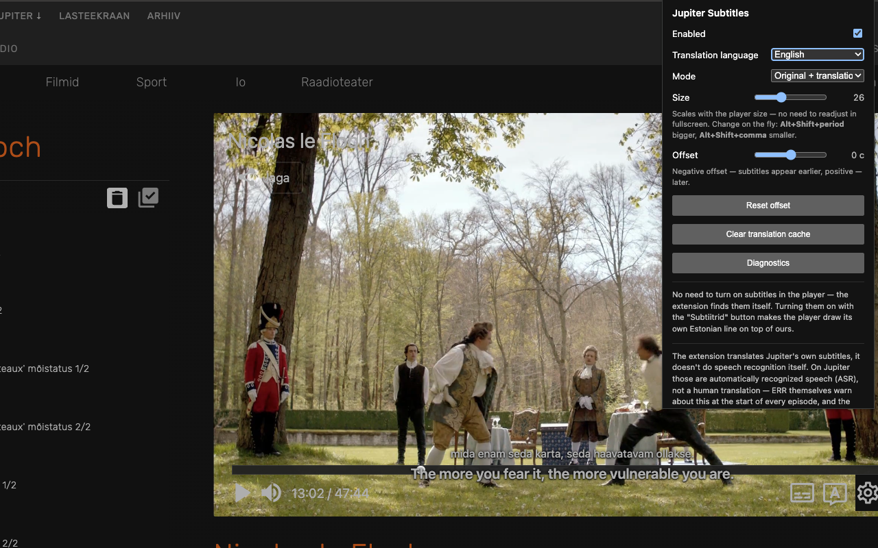
Task: Uncheck the Enabled checkbox in Jupiter Subtitles
Action: 857,34
